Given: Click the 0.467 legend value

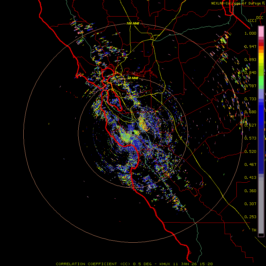Looking at the screenshot, I should (x=250, y=165).
